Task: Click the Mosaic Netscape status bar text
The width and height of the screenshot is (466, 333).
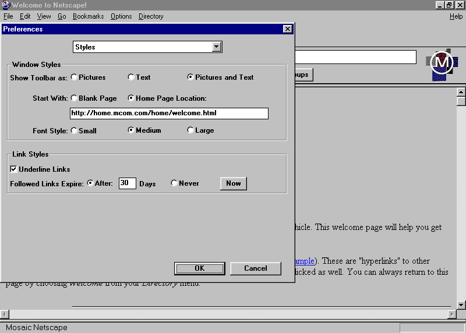Action: (x=37, y=327)
